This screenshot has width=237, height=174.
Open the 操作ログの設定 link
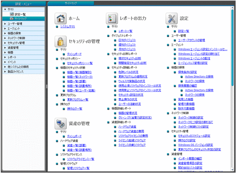click(187, 140)
